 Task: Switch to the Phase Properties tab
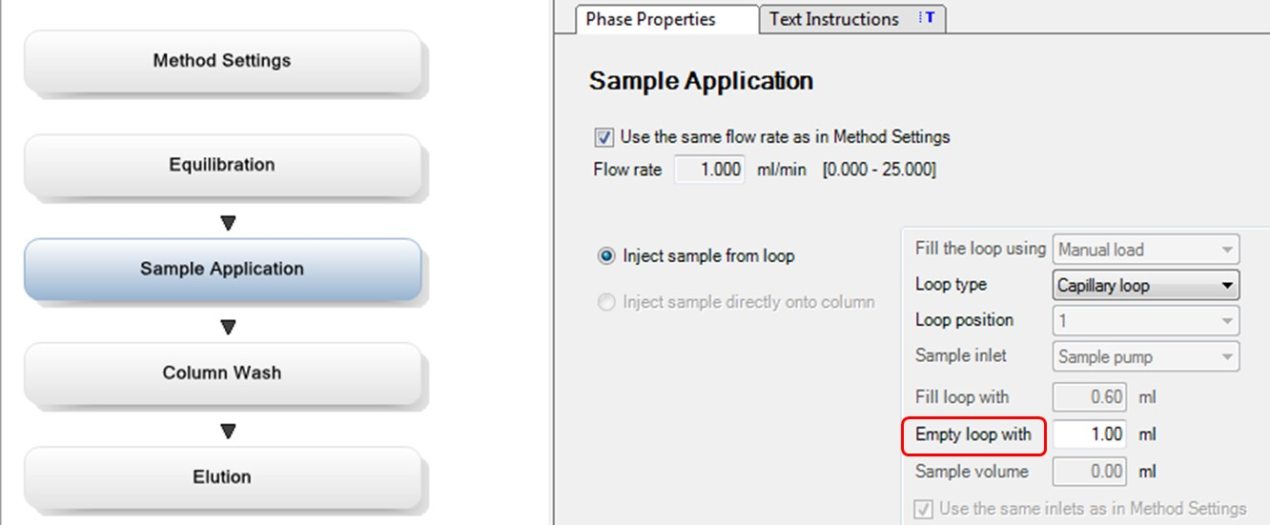(x=651, y=19)
